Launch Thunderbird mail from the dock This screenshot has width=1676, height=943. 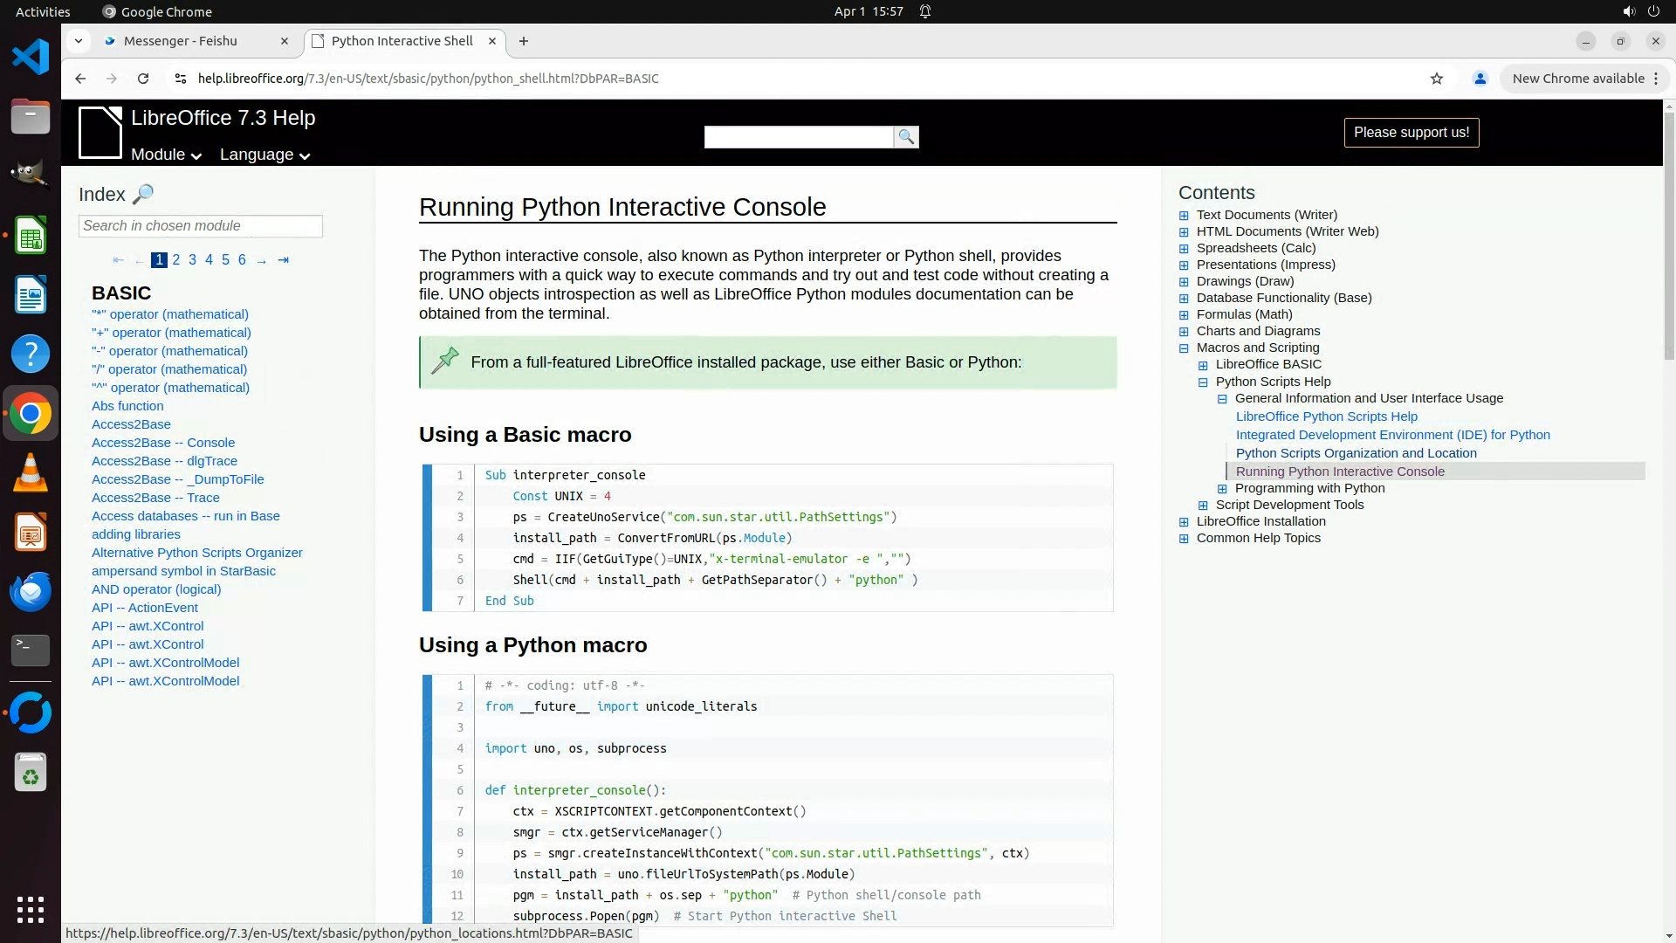point(31,591)
